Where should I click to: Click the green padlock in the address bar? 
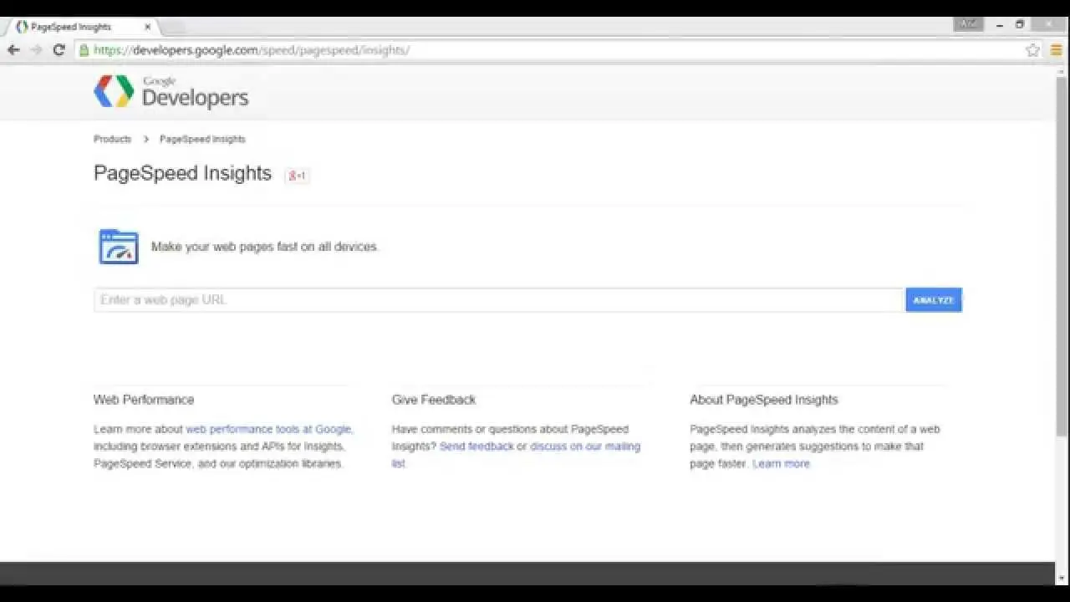tap(84, 50)
